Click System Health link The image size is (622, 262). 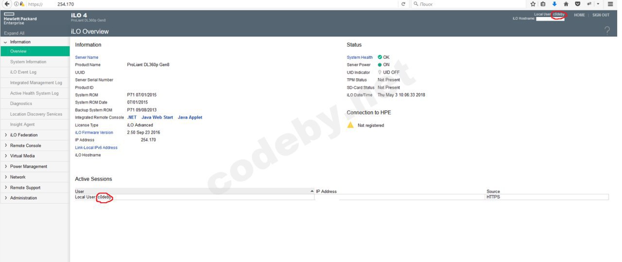click(x=360, y=57)
